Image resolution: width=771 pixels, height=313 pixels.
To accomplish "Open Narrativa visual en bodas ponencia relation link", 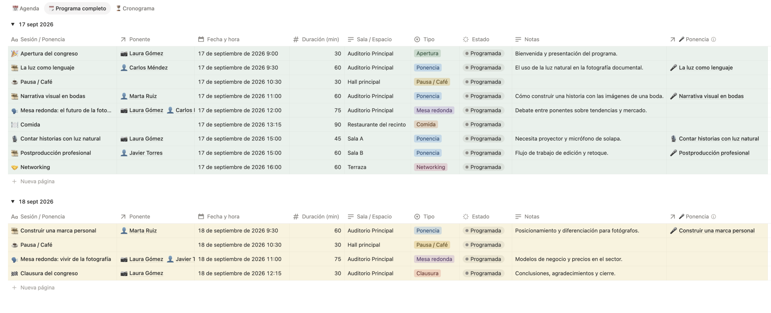I will point(711,96).
